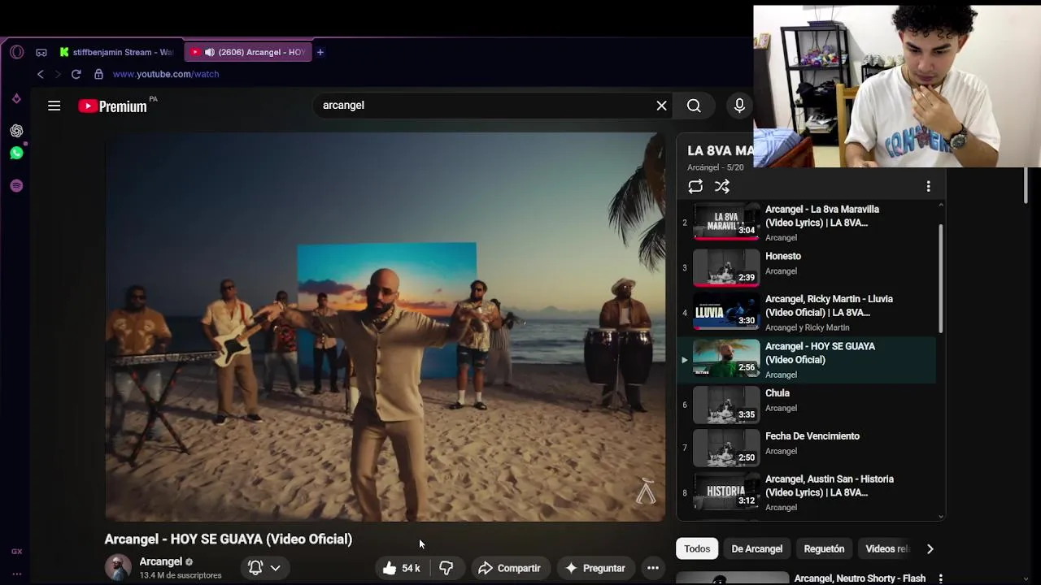Select the Videos rel... filter chip
This screenshot has height=585, width=1041.
click(x=886, y=548)
